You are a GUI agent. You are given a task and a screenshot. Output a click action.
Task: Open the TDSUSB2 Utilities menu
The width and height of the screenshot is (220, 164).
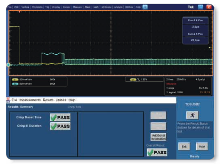pos(61,100)
